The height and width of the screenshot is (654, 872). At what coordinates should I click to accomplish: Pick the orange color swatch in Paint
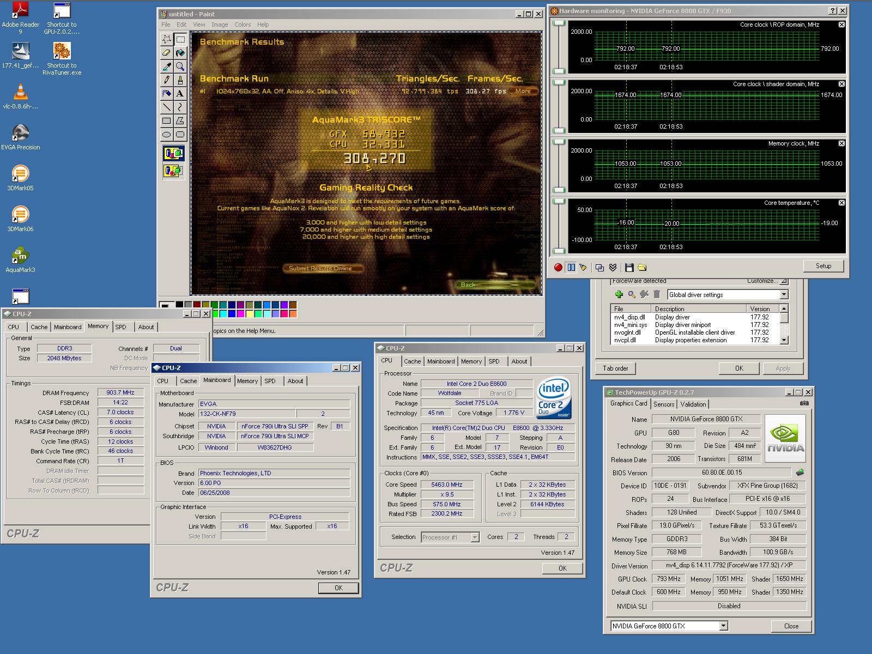(x=293, y=314)
